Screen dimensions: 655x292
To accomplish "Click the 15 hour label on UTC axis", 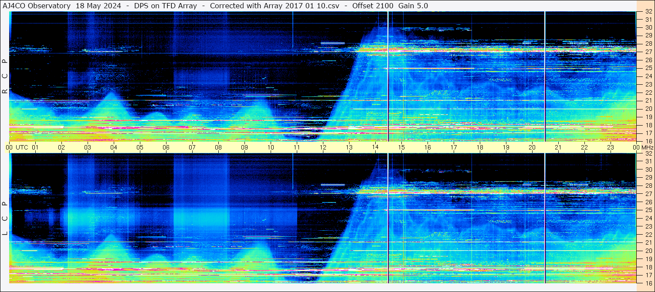I will click(x=401, y=147).
